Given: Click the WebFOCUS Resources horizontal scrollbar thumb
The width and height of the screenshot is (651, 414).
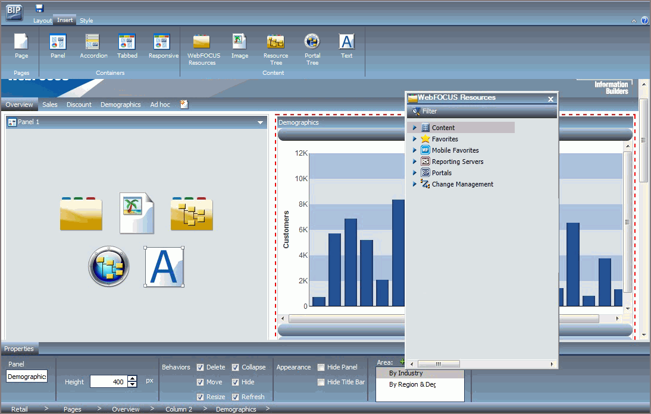Looking at the screenshot, I should click(x=439, y=364).
